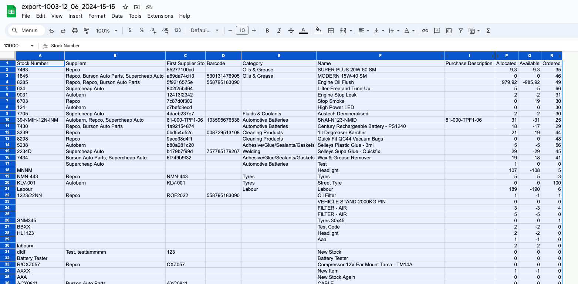578x284 pixels.
Task: Redo the last action
Action: tap(63, 31)
